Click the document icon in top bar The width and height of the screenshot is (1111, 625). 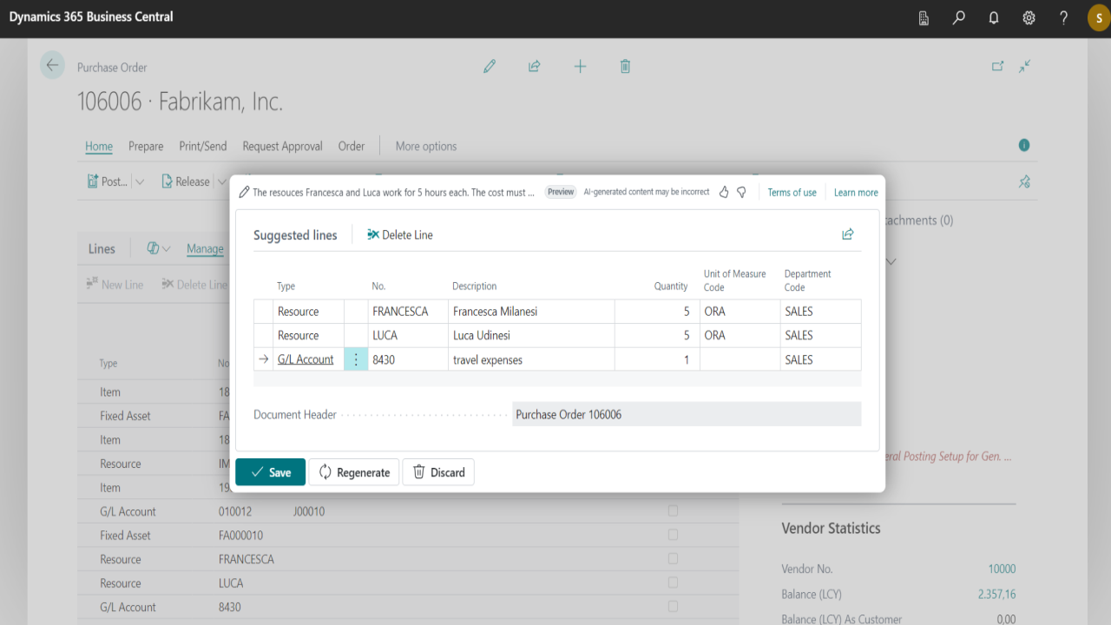point(924,17)
